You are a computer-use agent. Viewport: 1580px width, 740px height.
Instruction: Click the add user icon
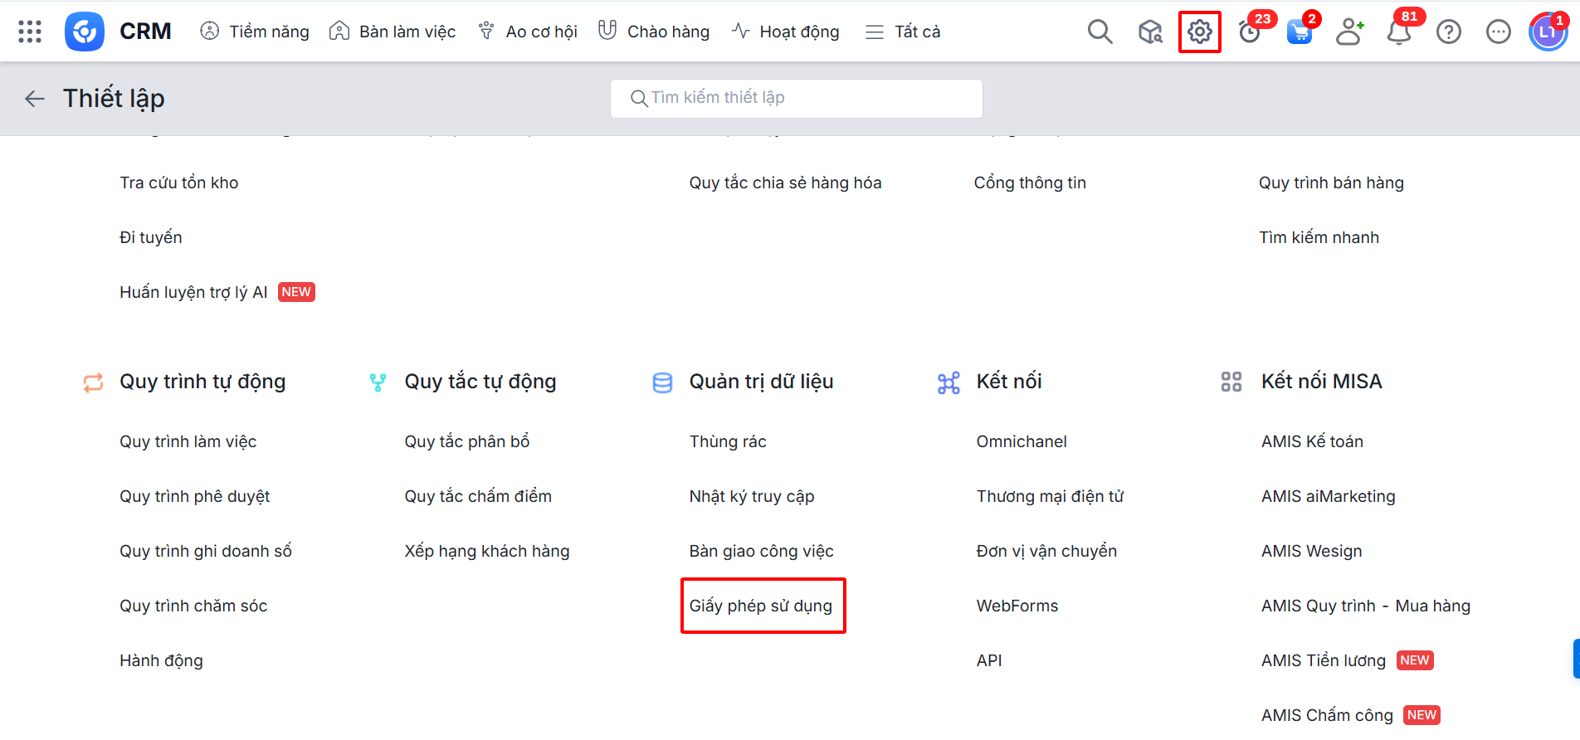1349,32
